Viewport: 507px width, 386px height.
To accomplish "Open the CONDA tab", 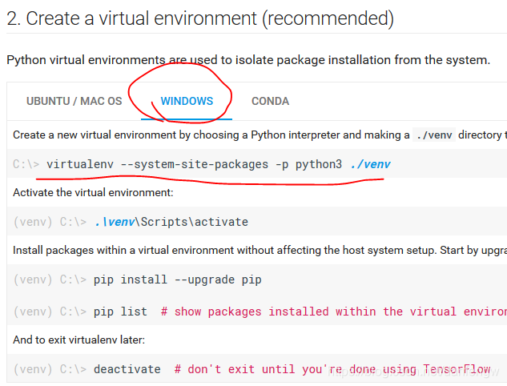I will pyautogui.click(x=270, y=101).
